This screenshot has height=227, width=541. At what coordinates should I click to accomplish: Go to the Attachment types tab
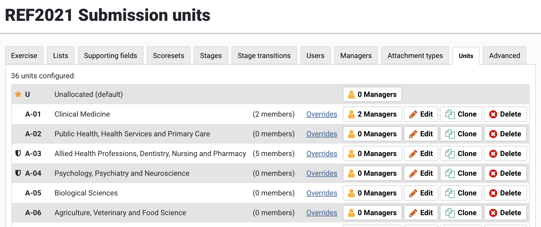point(415,56)
